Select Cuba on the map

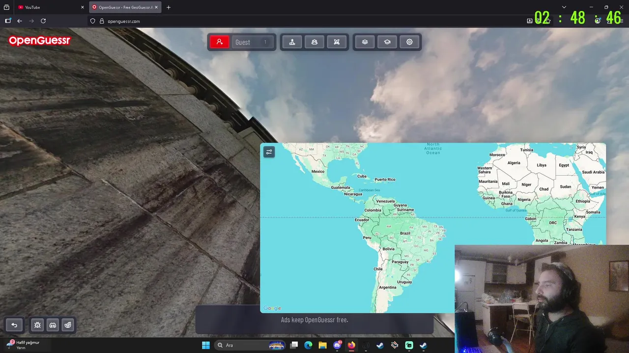tap(362, 176)
